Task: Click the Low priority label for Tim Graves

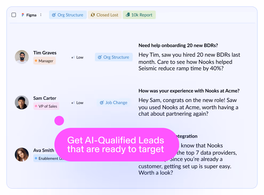Action: click(80, 57)
